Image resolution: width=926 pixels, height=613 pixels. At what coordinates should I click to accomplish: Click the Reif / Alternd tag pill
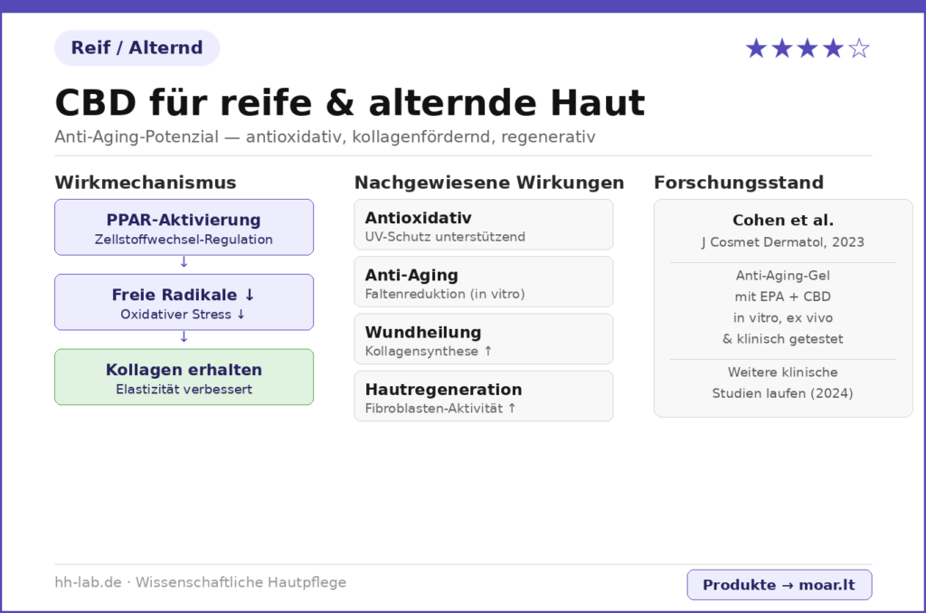137,48
